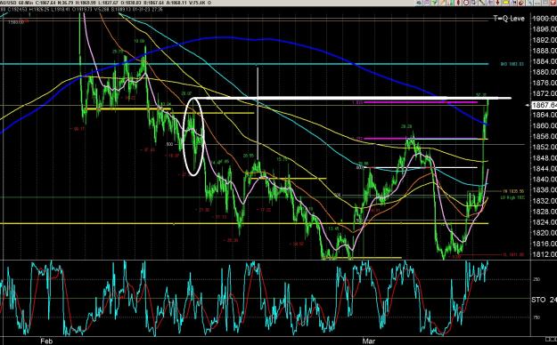Click the 250 level label in stochastic panel
The image size is (557, 345).
(536, 279)
